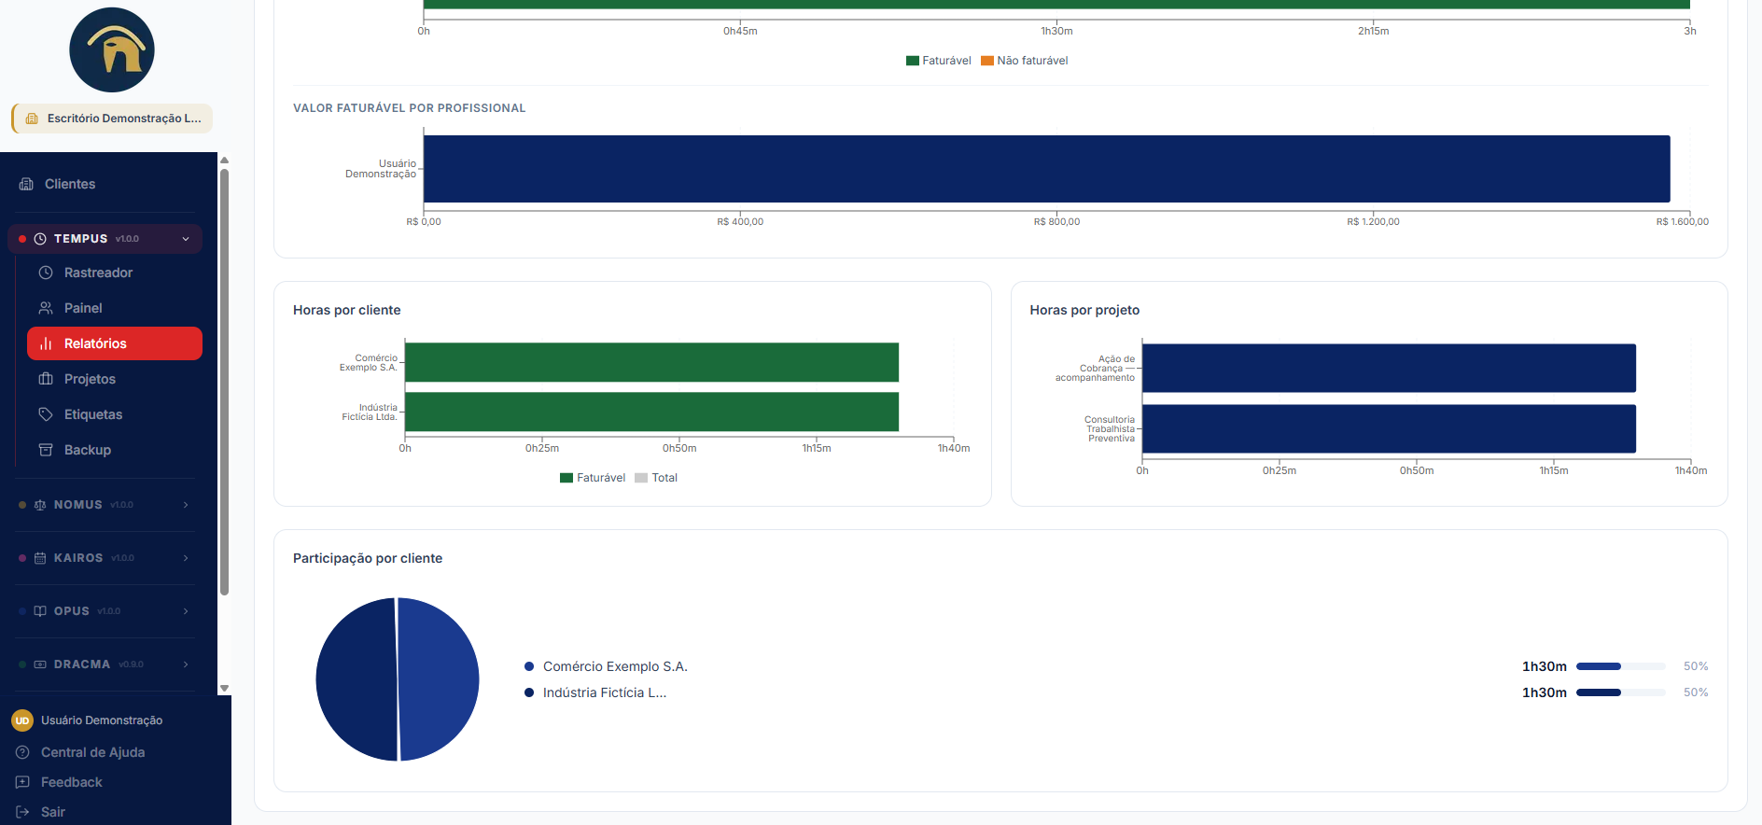Click the Clientes sidebar icon
Screen dimensions: 1762x825
pyautogui.click(x=26, y=184)
